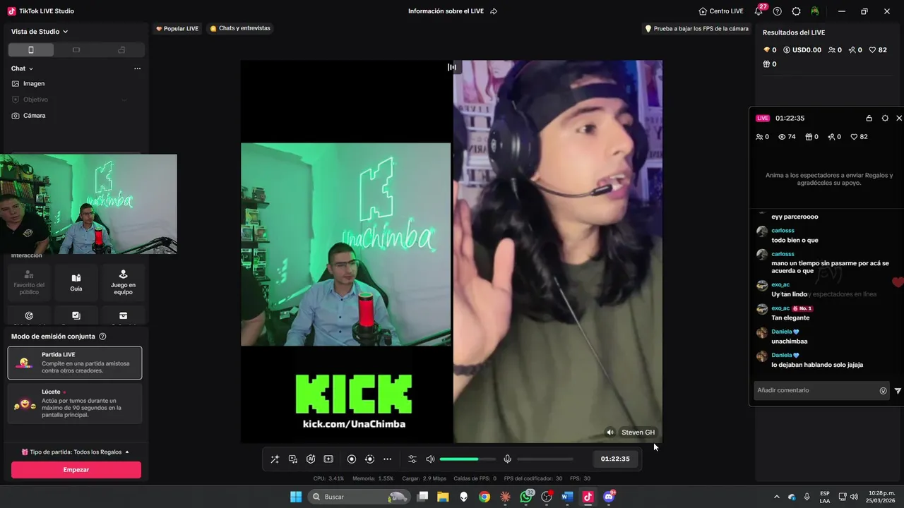
Task: Click the chat filter icon
Action: [898, 391]
